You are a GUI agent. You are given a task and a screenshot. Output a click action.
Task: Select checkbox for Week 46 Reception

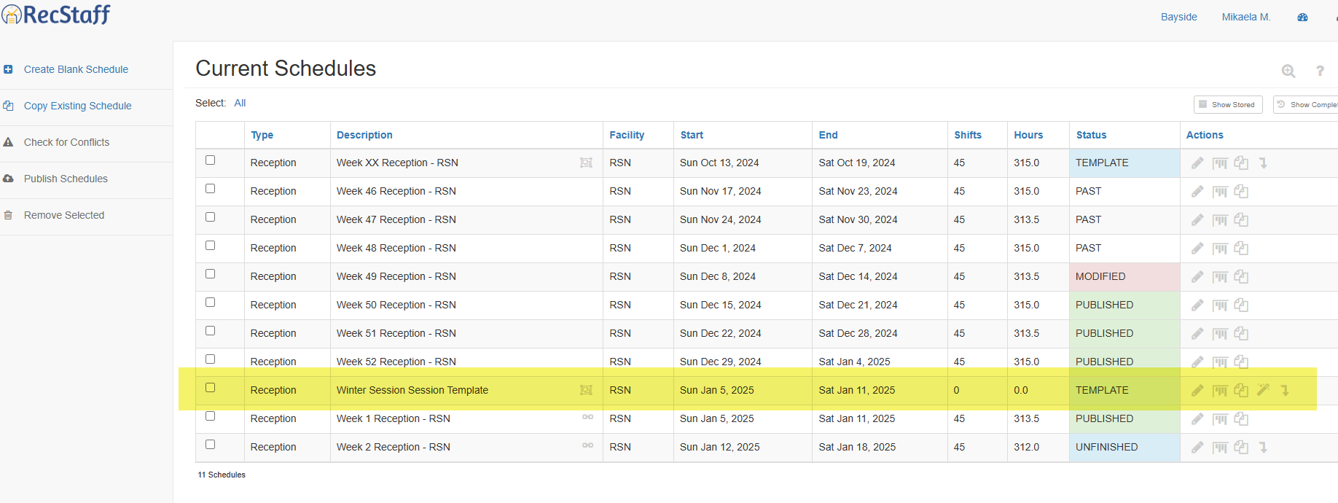tap(211, 189)
